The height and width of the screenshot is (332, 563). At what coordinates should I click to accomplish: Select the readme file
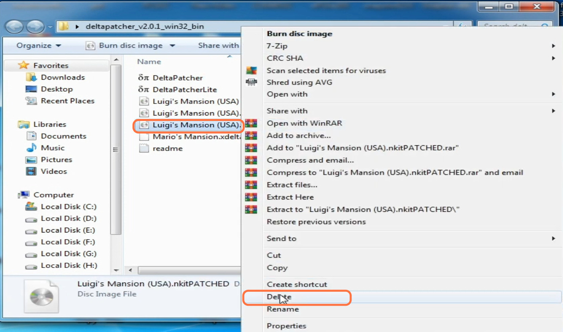coord(168,148)
